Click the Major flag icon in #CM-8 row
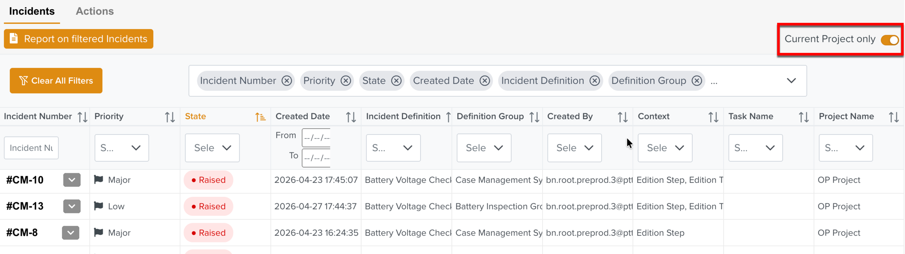Screen dimensions: 905x254 tap(98, 232)
